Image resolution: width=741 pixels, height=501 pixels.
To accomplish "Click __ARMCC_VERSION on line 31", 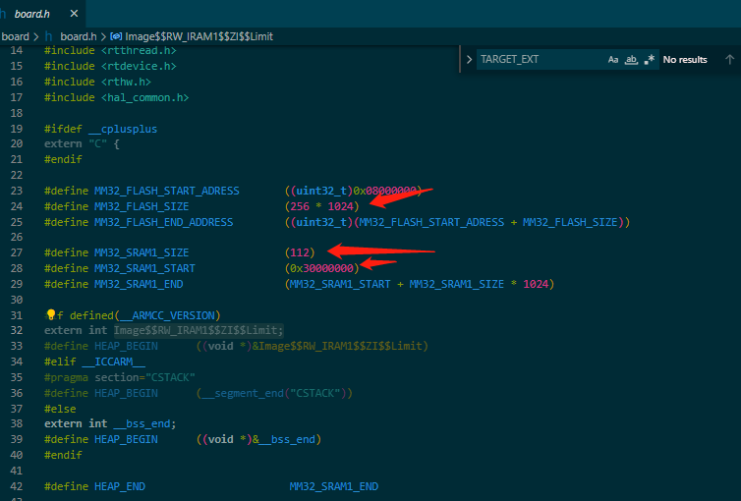I will (167, 315).
